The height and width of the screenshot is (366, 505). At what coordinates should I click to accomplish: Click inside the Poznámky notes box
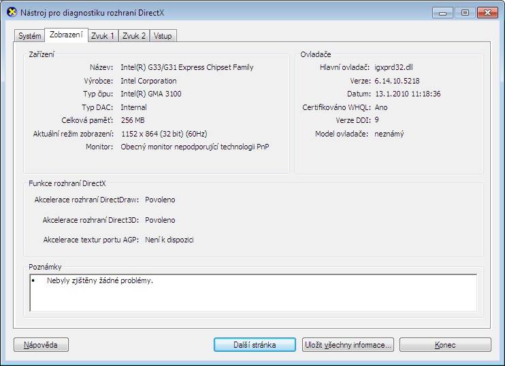coord(253,293)
